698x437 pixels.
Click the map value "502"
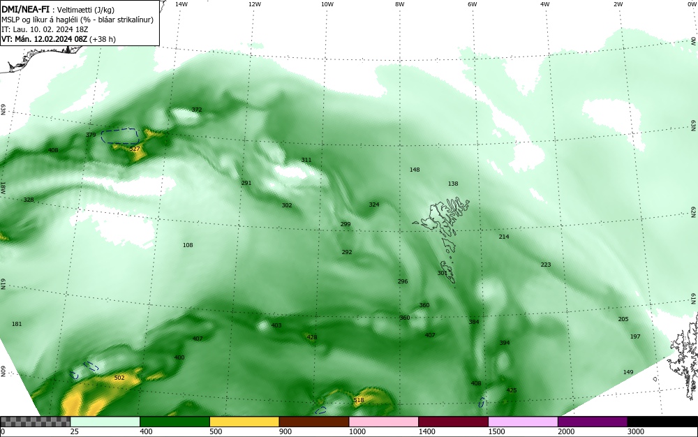(119, 378)
